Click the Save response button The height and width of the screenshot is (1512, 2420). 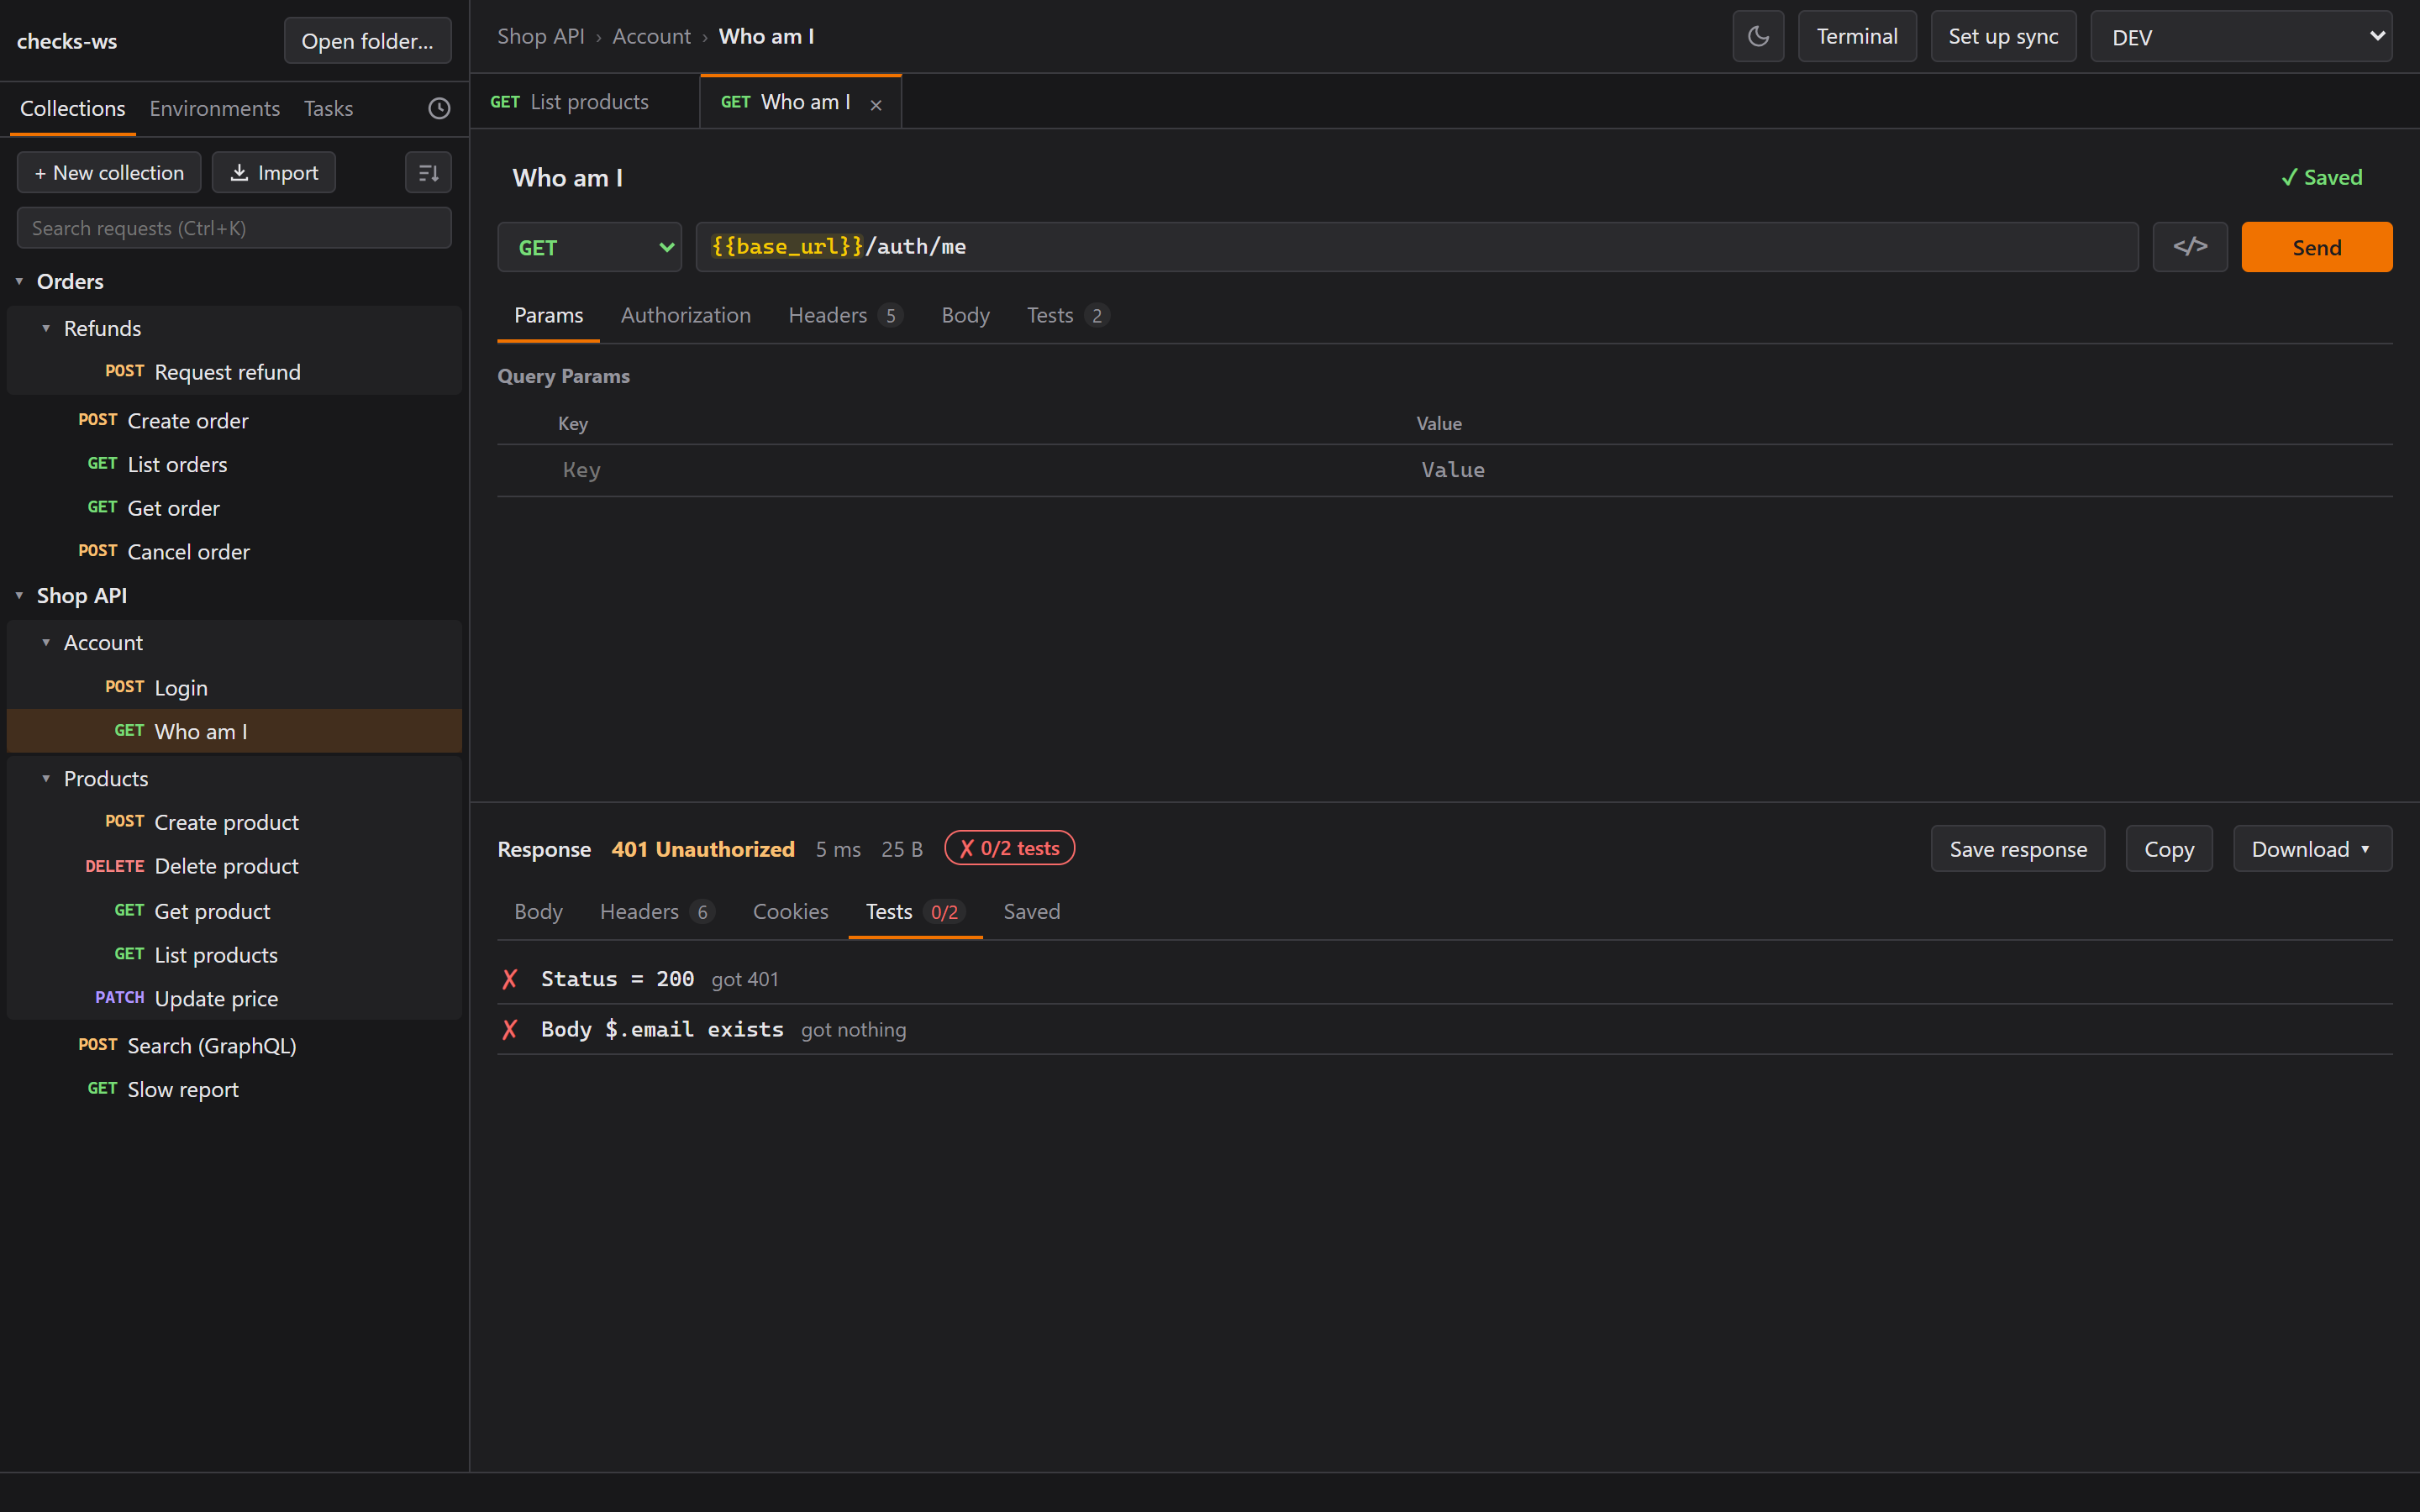(x=2018, y=849)
